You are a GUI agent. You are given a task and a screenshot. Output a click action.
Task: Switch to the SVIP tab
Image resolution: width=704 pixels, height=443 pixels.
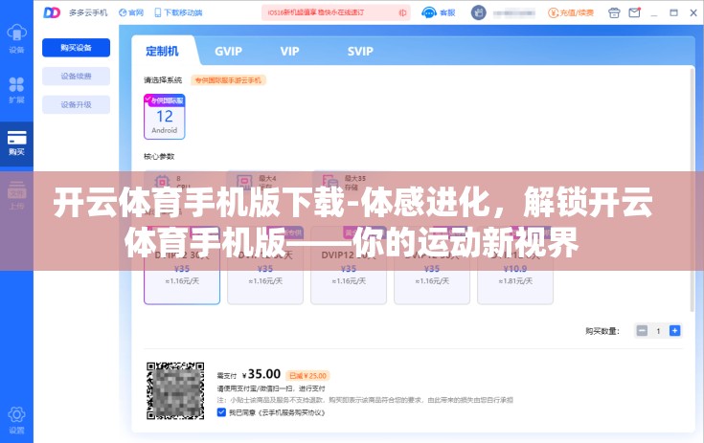(360, 51)
